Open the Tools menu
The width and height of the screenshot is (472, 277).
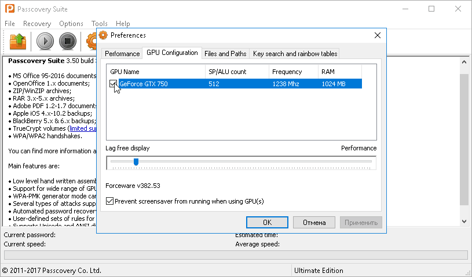pos(100,24)
